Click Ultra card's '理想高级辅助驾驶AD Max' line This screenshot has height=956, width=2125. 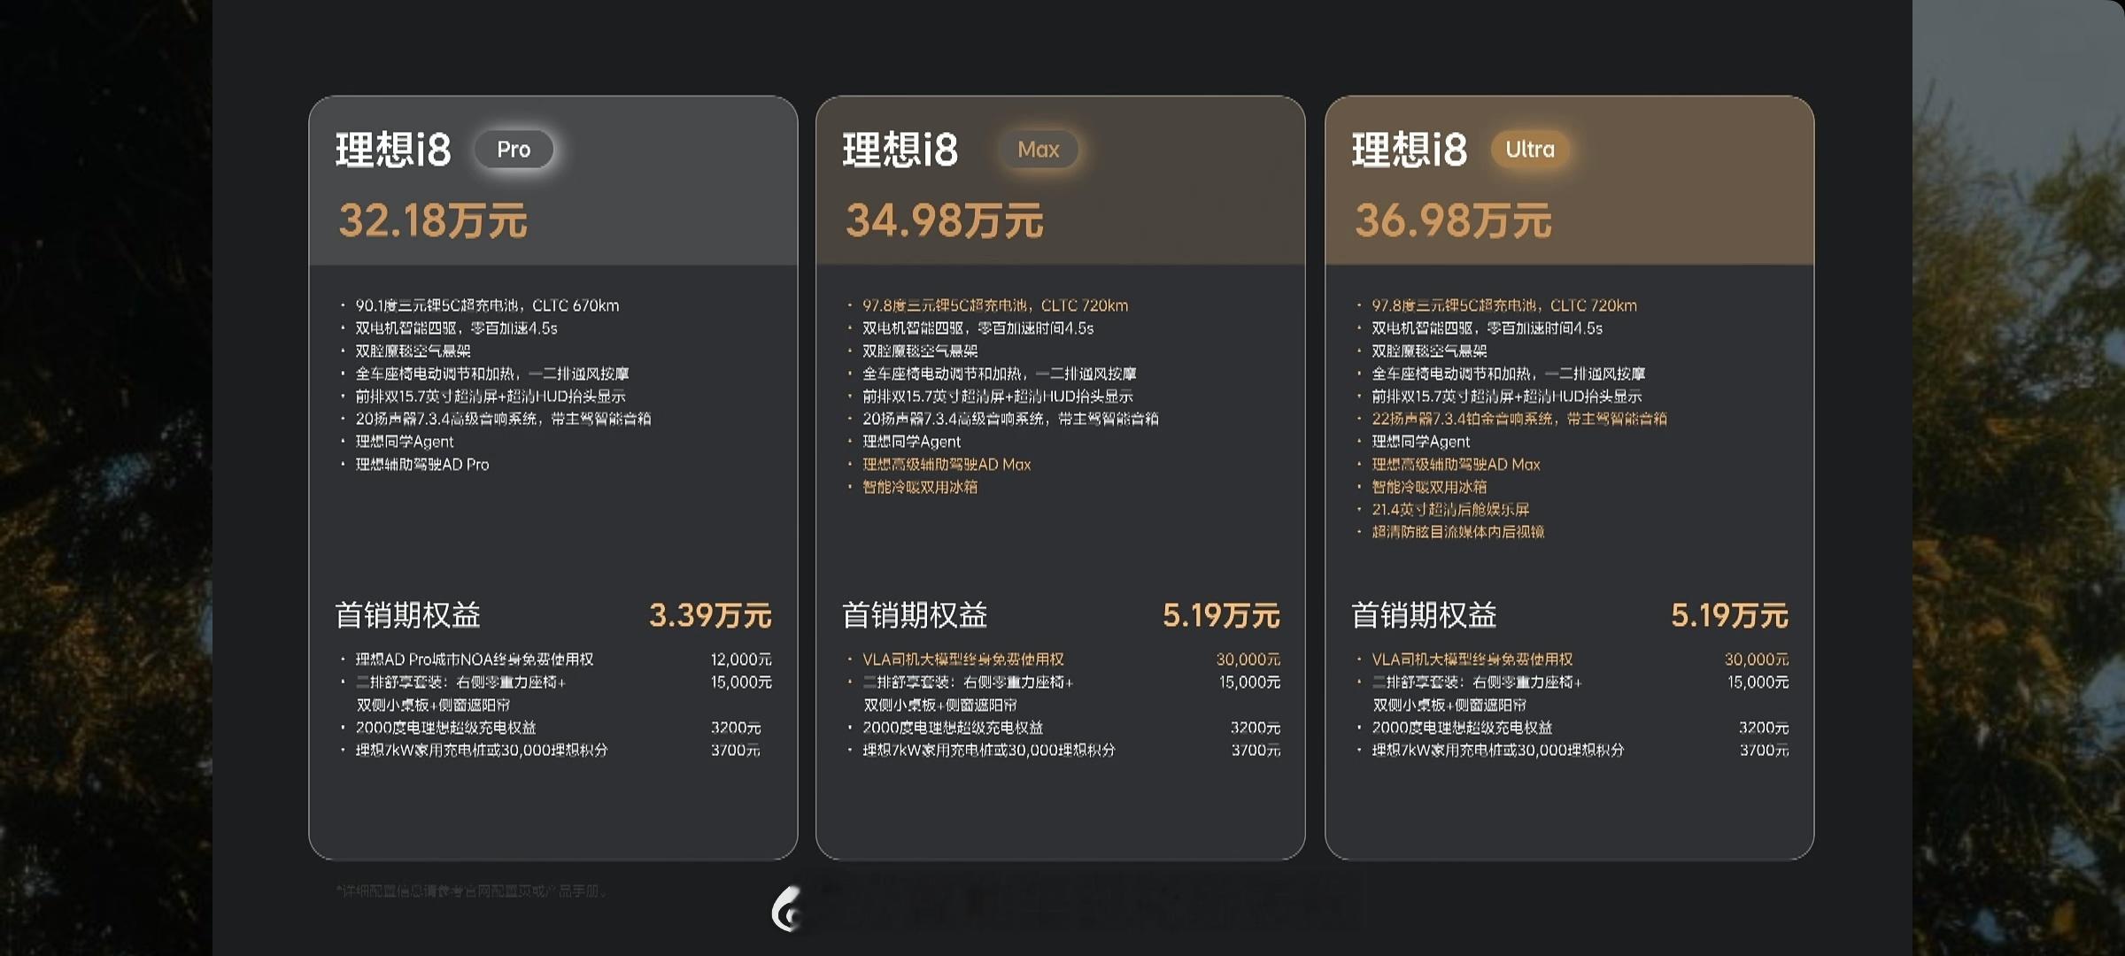pos(1456,465)
